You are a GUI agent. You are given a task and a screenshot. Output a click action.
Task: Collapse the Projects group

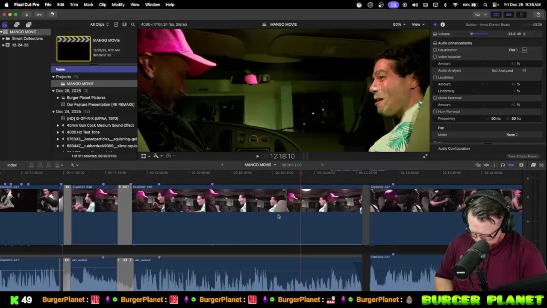[53, 77]
